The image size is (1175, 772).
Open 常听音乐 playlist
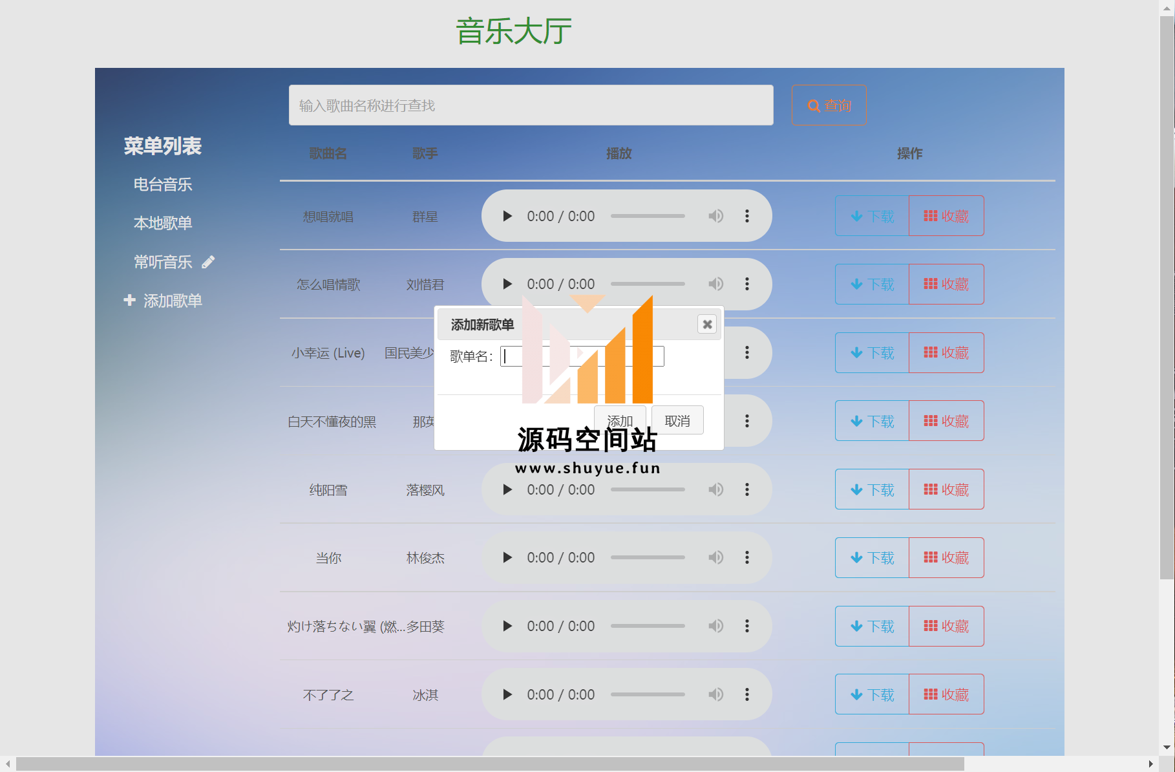163,262
